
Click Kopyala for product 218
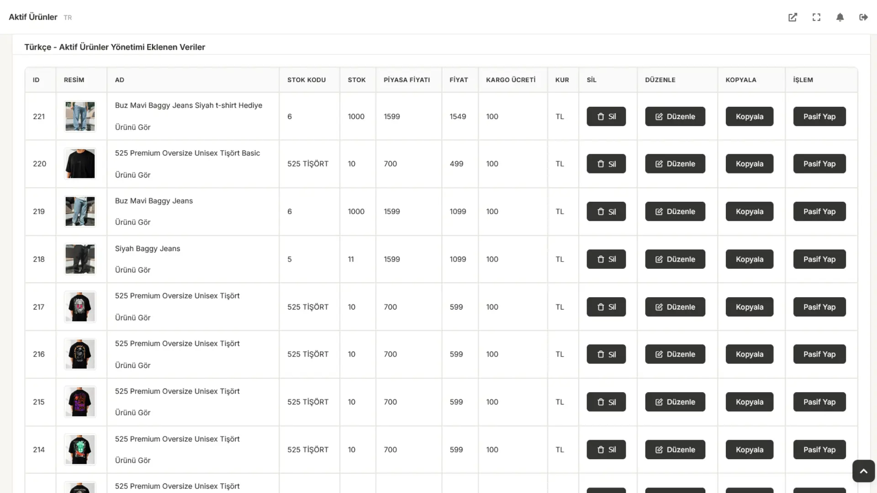tap(750, 259)
